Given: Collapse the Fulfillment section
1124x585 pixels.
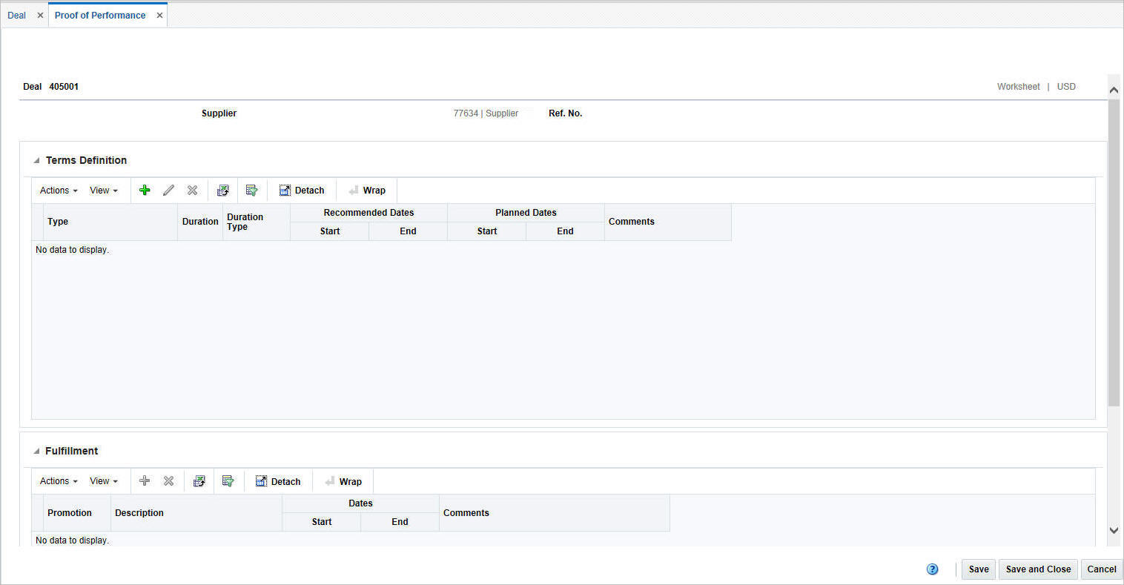Looking at the screenshot, I should (x=36, y=452).
